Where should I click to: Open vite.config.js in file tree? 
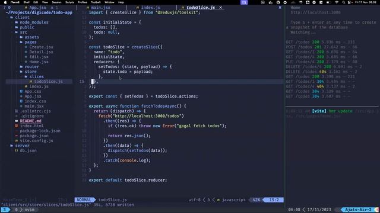coord(36,141)
